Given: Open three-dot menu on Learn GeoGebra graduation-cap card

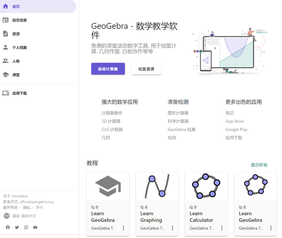Looking at the screenshot, I should point(123,228).
